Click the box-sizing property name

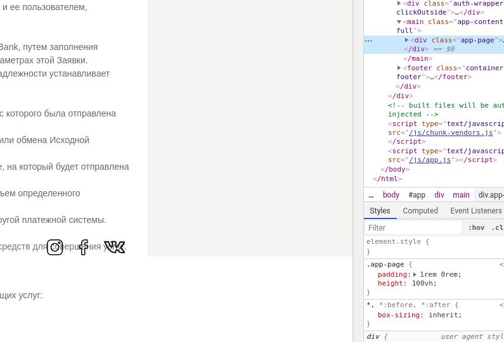click(x=399, y=315)
